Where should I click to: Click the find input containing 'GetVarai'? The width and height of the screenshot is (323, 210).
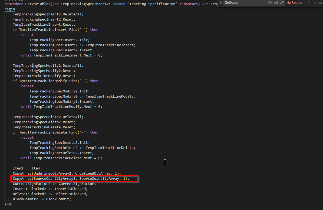click(245, 3)
